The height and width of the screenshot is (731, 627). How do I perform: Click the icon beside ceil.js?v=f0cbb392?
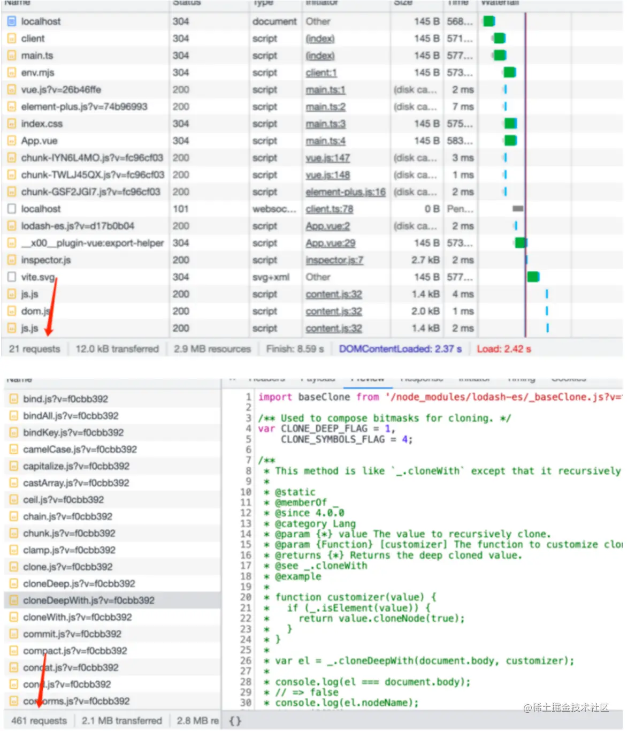pyautogui.click(x=14, y=500)
